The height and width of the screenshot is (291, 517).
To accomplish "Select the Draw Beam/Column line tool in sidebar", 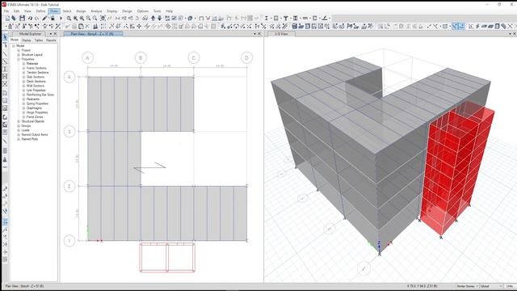I will [x=5, y=54].
